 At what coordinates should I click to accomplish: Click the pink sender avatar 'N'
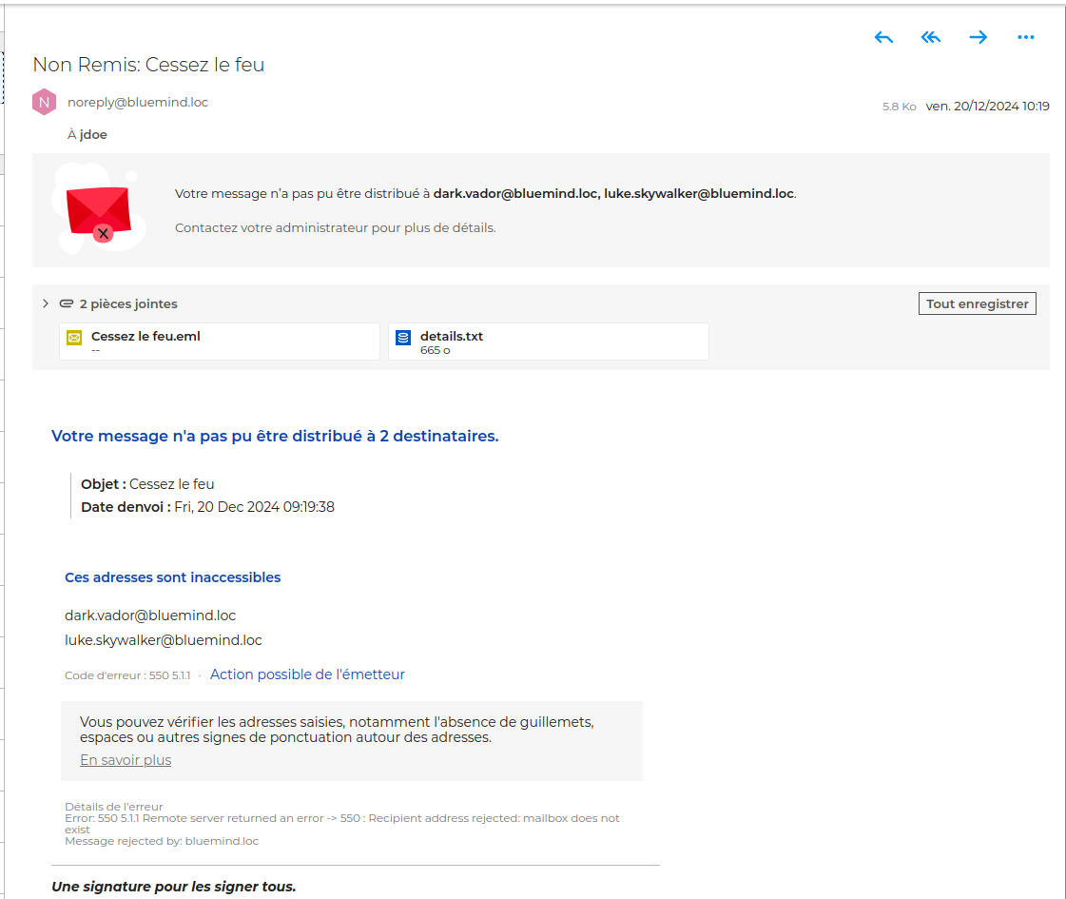(45, 102)
